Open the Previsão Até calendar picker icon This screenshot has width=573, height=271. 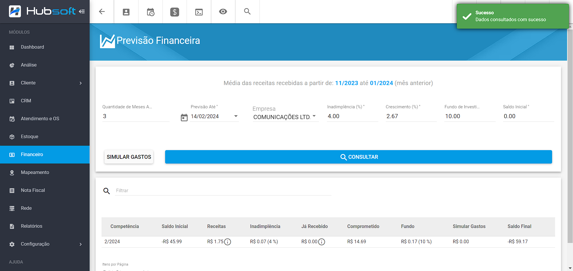(x=184, y=118)
